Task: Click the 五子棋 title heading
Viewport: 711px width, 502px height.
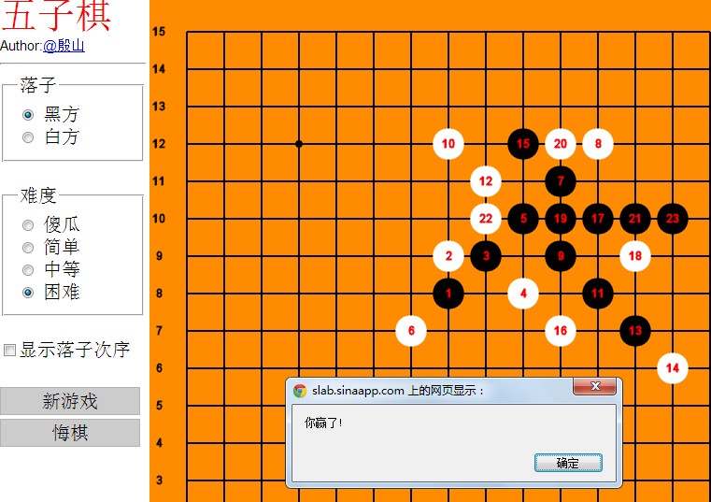Action: coord(56,16)
